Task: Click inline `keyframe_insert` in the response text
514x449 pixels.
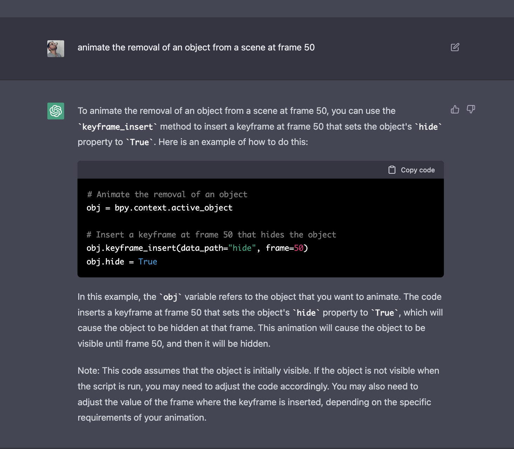Action: point(117,127)
